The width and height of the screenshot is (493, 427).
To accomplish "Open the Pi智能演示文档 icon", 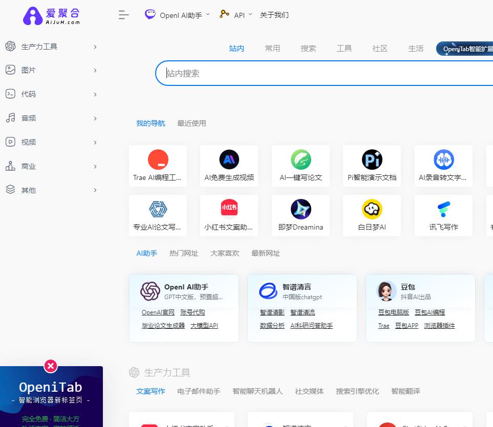I will 372,160.
